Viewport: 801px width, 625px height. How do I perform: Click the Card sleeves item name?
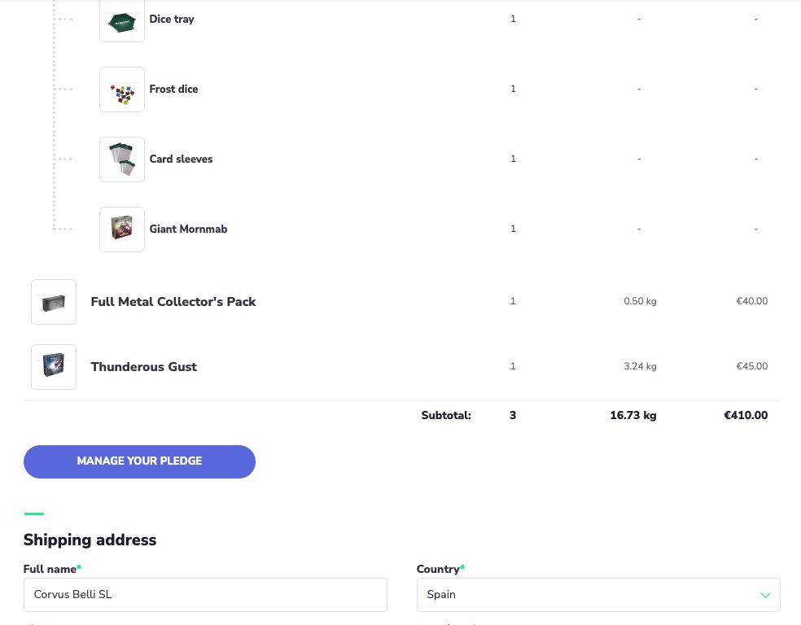(x=181, y=159)
